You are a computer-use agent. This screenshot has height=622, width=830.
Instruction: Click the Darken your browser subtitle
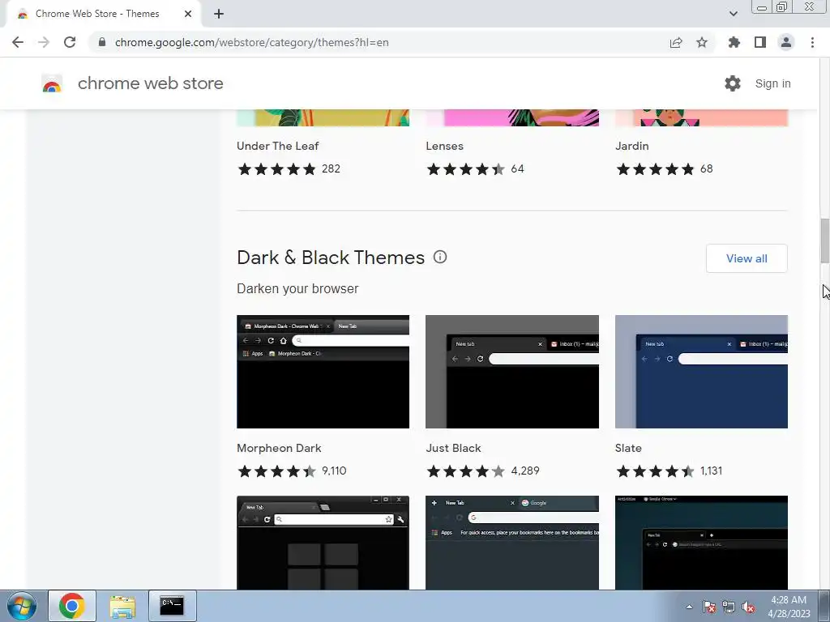(x=297, y=289)
